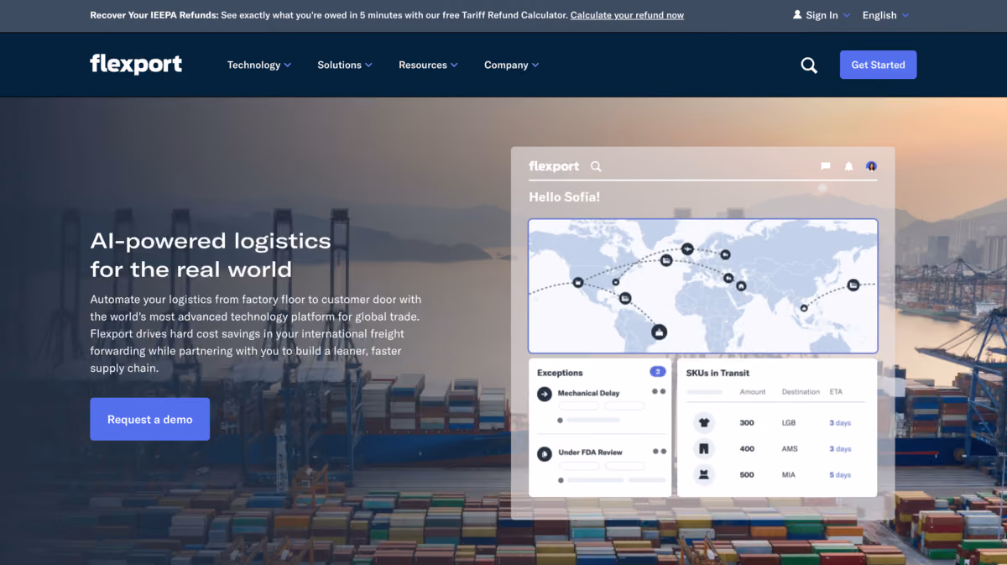Click the pants icon in the 400 row
The height and width of the screenshot is (565, 1007).
pyautogui.click(x=703, y=449)
